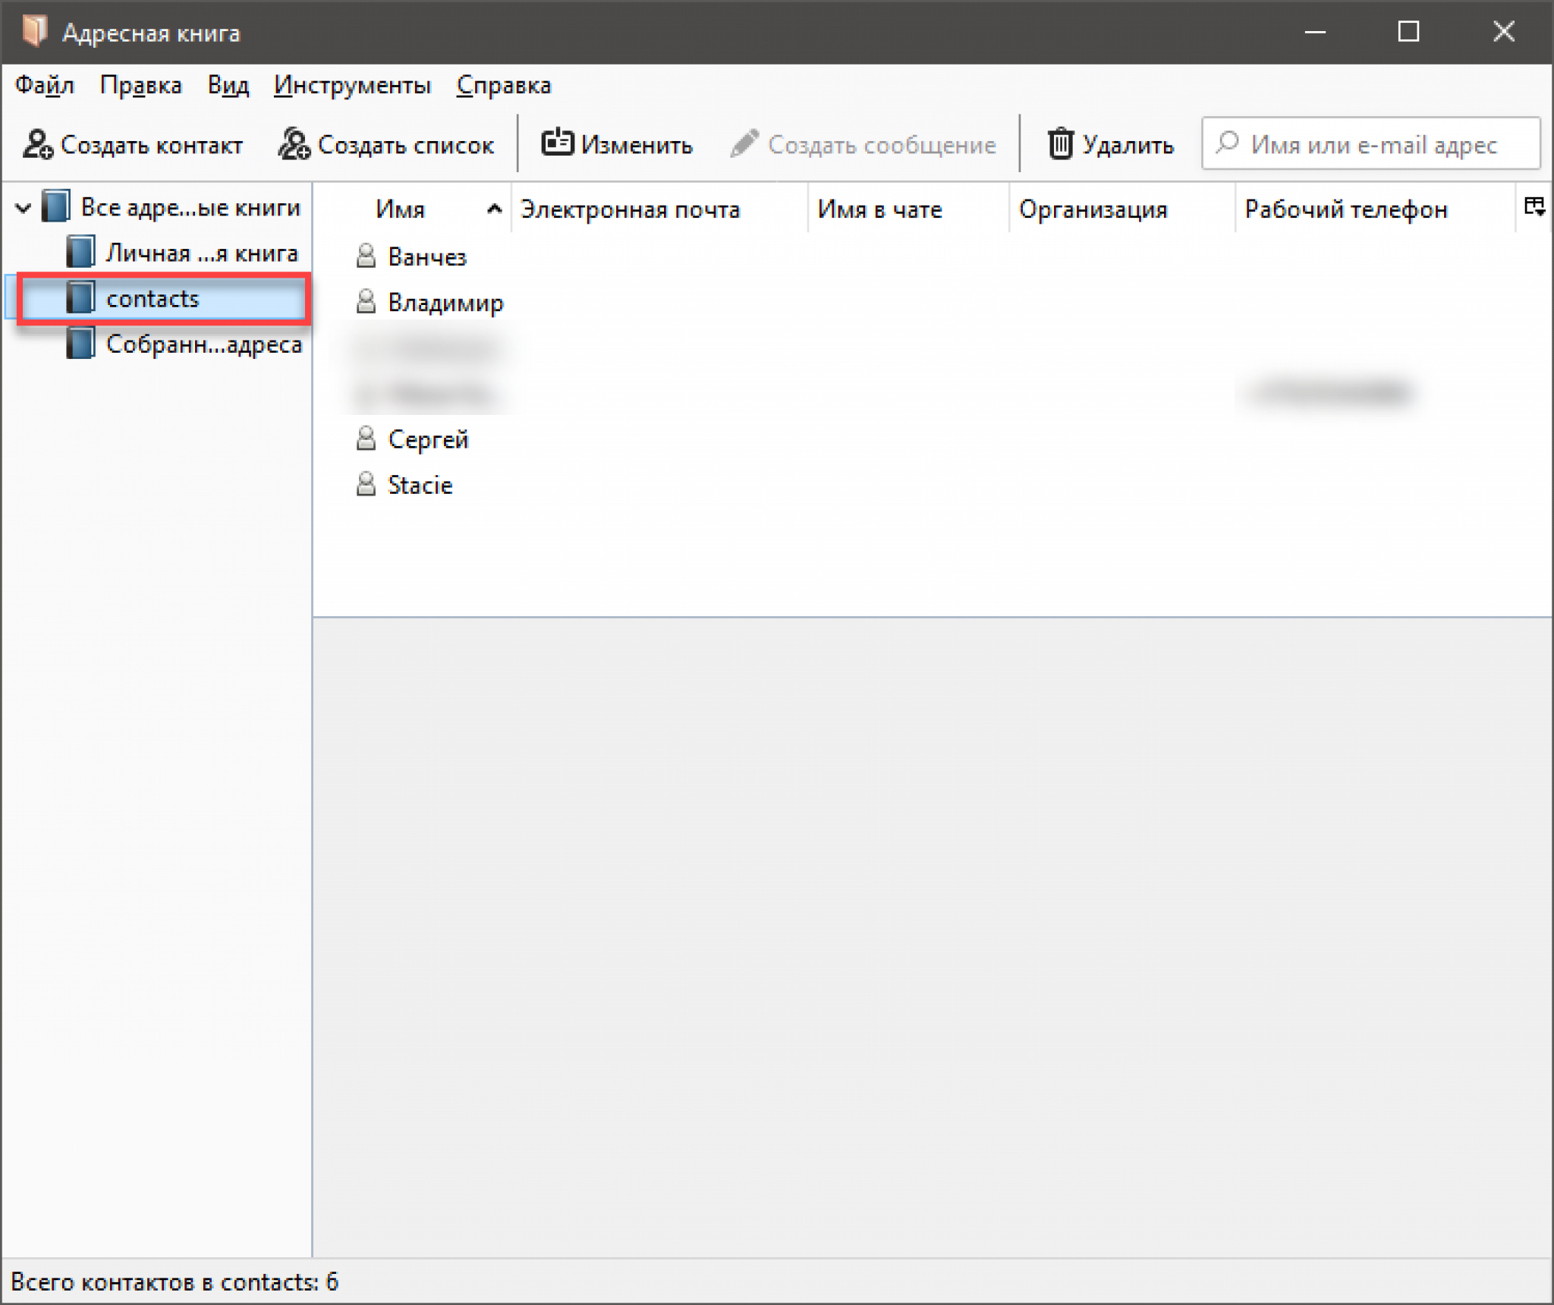Open the column picker icon
Image resolution: width=1554 pixels, height=1305 pixels.
pos(1534,206)
